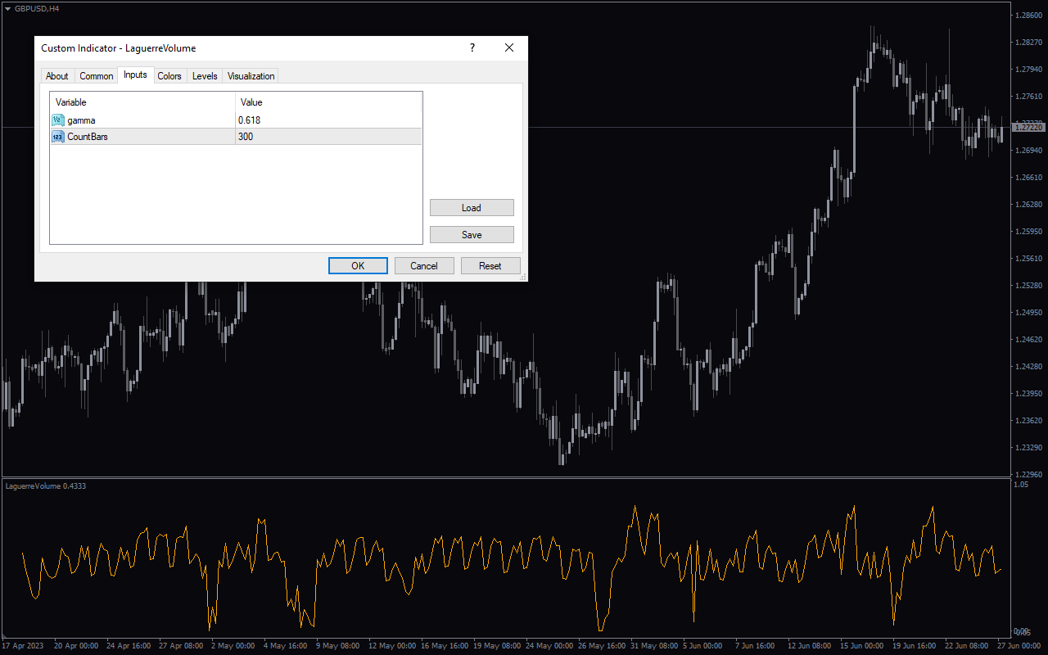Click the Cancel button
This screenshot has height=655, width=1048.
tap(424, 265)
